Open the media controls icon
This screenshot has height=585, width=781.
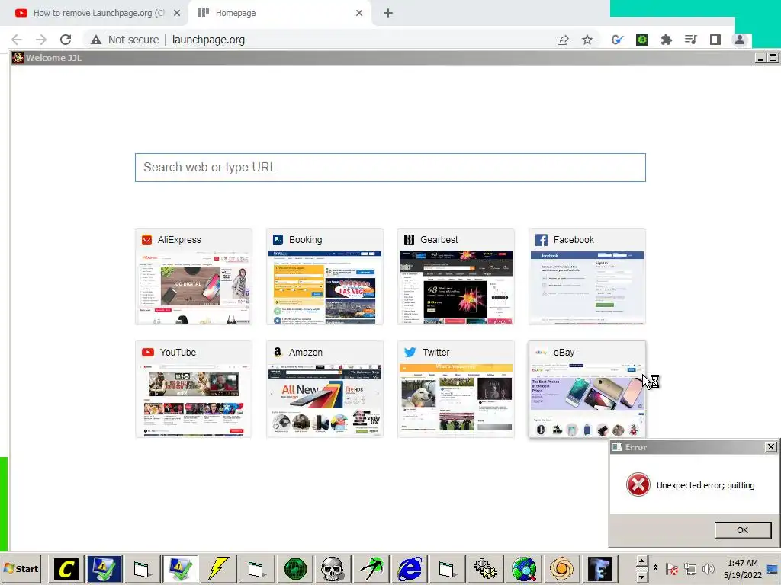[691, 40]
